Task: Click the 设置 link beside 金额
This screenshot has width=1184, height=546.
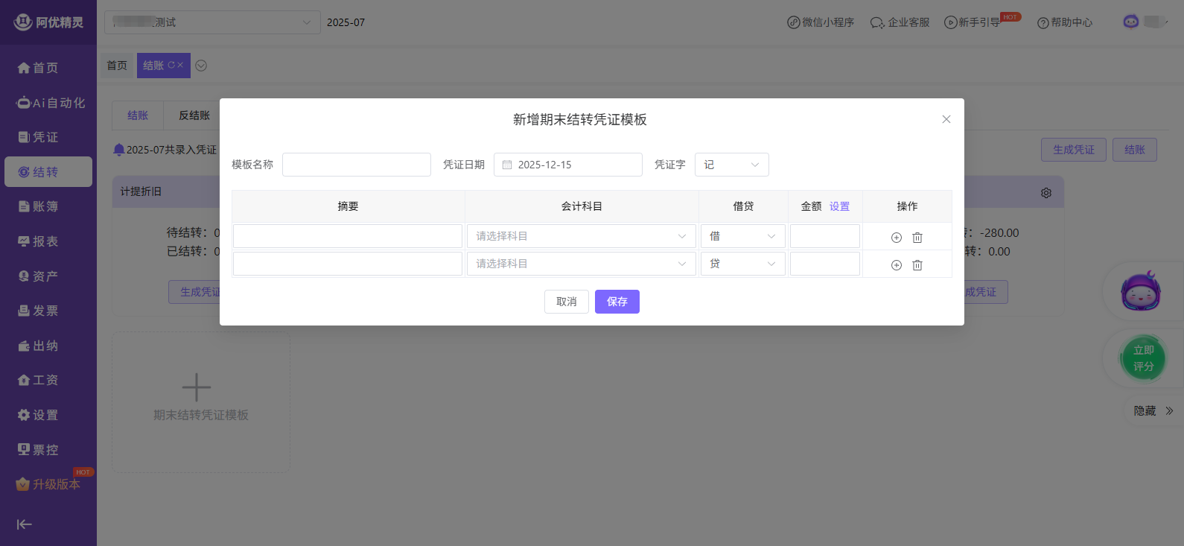Action: 839,206
